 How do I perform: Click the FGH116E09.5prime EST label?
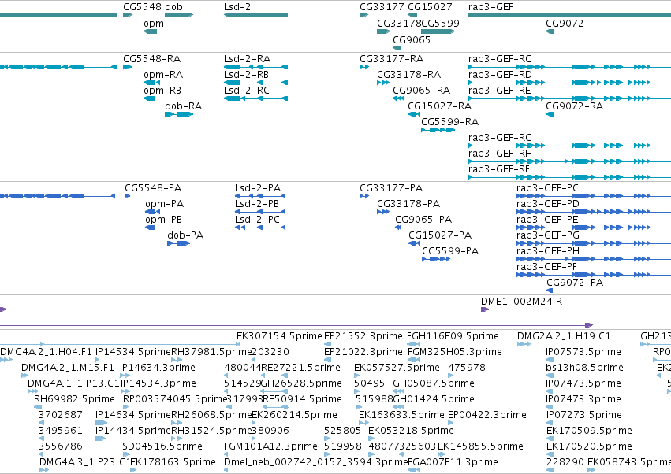pyautogui.click(x=453, y=336)
